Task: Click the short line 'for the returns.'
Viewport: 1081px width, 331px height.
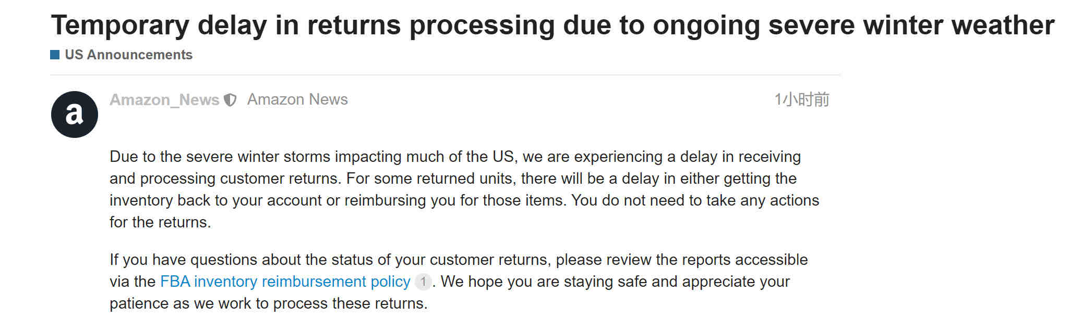Action: 160,222
